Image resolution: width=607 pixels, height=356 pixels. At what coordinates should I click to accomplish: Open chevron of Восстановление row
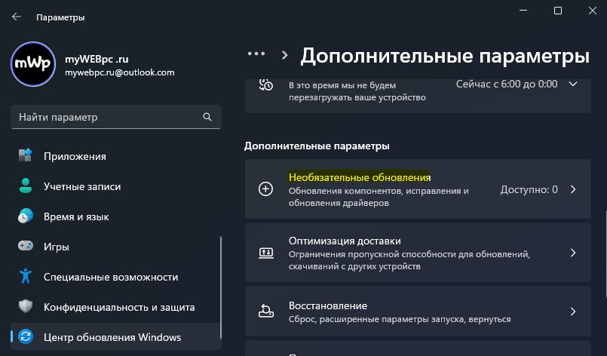point(573,311)
